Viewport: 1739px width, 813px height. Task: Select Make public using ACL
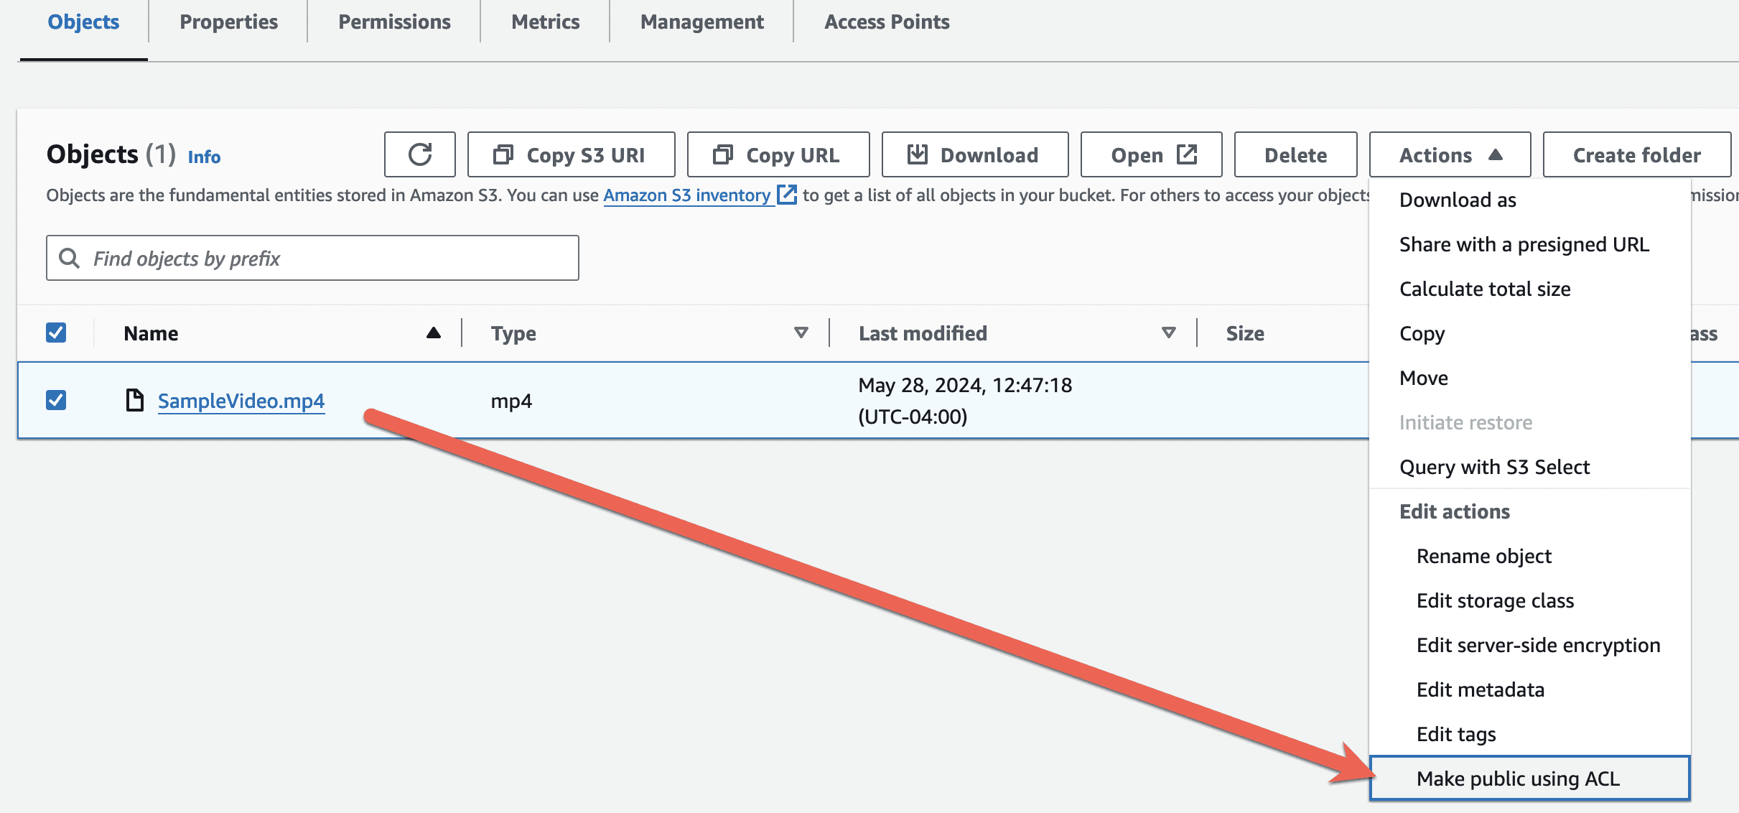(1518, 779)
